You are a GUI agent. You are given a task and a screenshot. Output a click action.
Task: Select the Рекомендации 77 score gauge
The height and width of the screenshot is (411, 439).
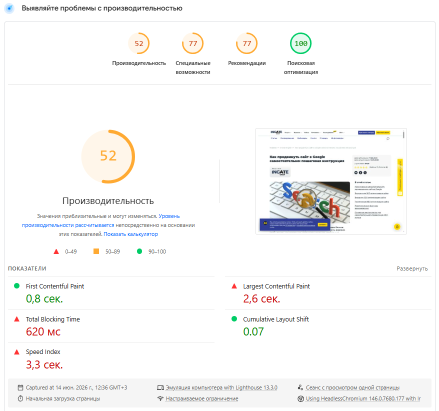tap(246, 43)
